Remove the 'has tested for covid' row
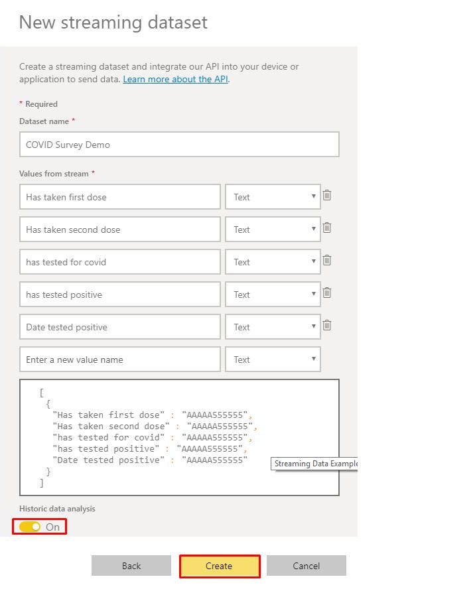475x597 pixels. point(327,261)
